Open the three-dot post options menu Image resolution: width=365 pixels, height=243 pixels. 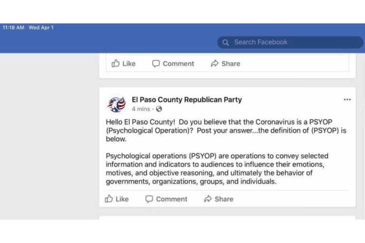[347, 100]
